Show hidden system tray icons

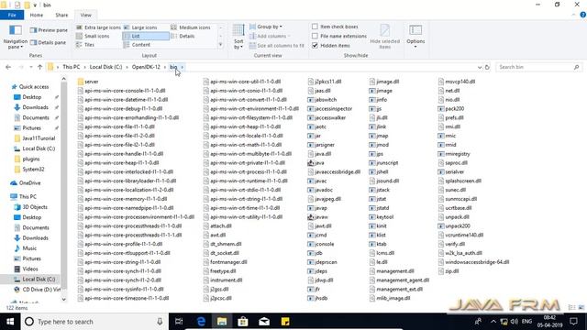(x=493, y=322)
